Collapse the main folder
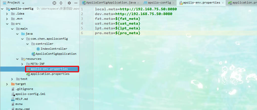This screenshot has width=257, height=110. (x=12, y=29)
